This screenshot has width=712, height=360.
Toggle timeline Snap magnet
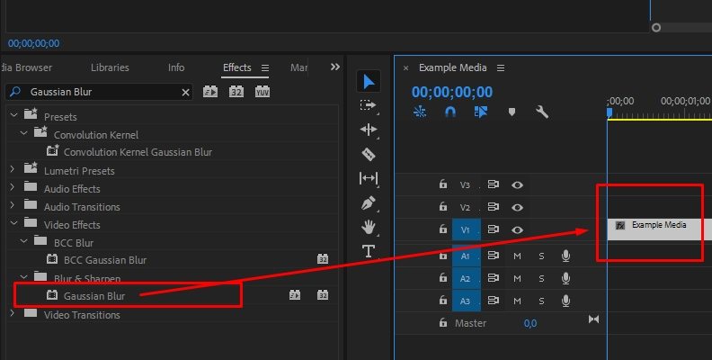[450, 112]
